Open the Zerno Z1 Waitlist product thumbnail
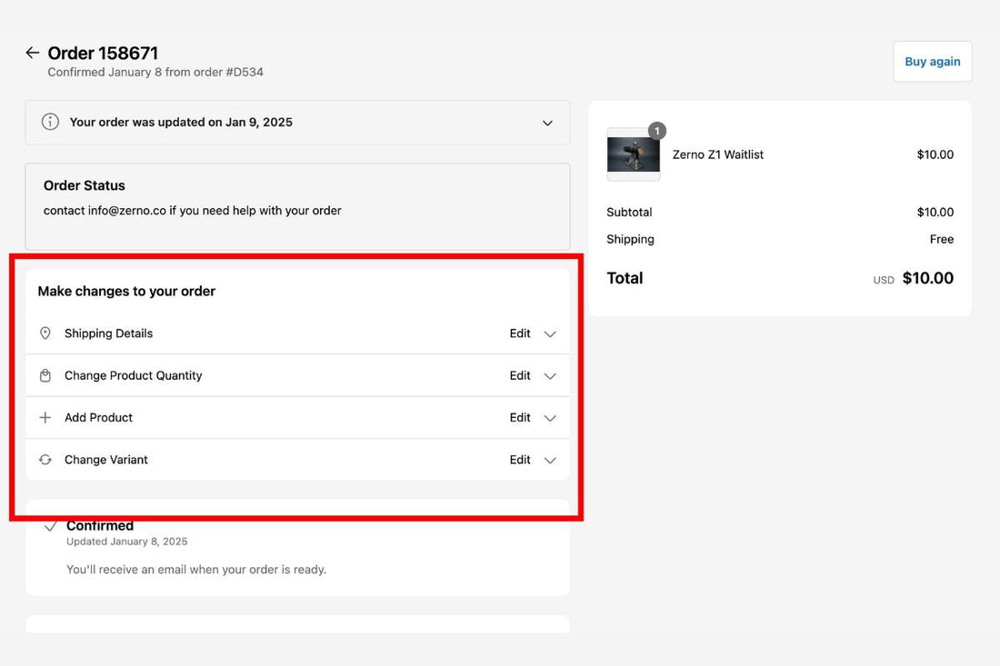 (634, 154)
